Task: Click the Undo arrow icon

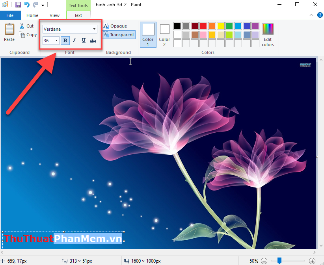Action: coord(26,4)
